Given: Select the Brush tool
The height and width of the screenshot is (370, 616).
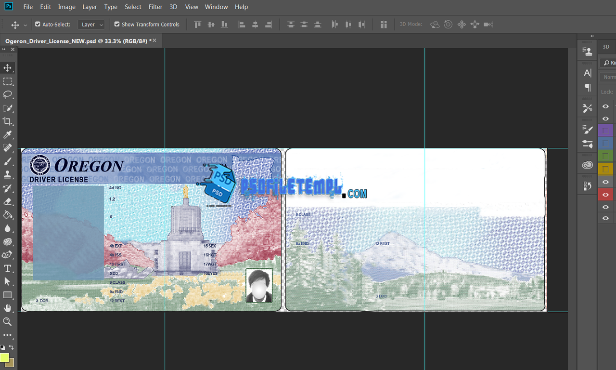Looking at the screenshot, I should 8,161.
